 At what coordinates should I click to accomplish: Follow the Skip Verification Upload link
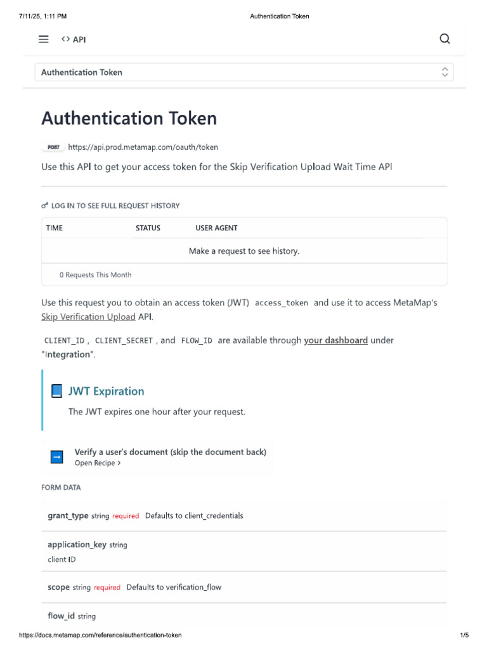click(88, 317)
